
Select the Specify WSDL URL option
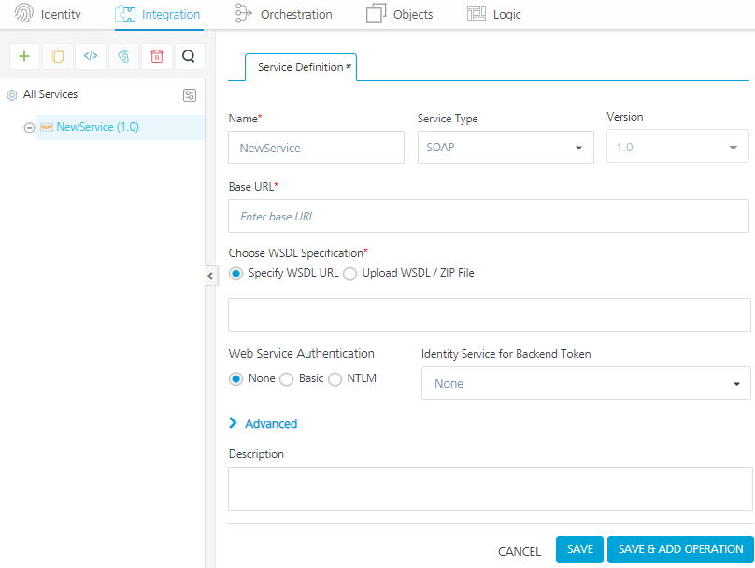236,273
